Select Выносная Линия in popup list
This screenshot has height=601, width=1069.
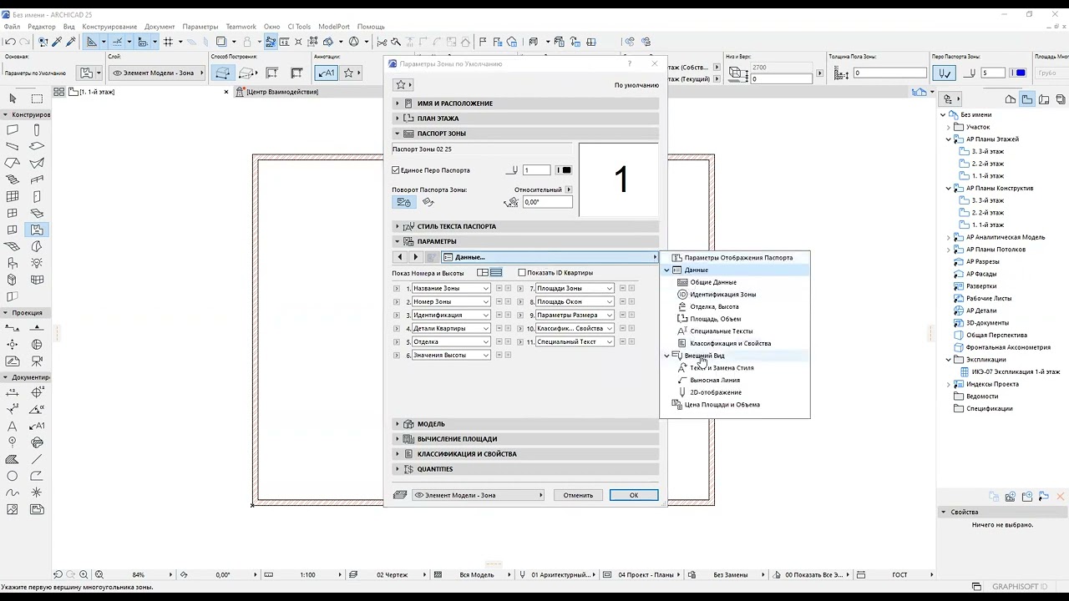coord(715,380)
